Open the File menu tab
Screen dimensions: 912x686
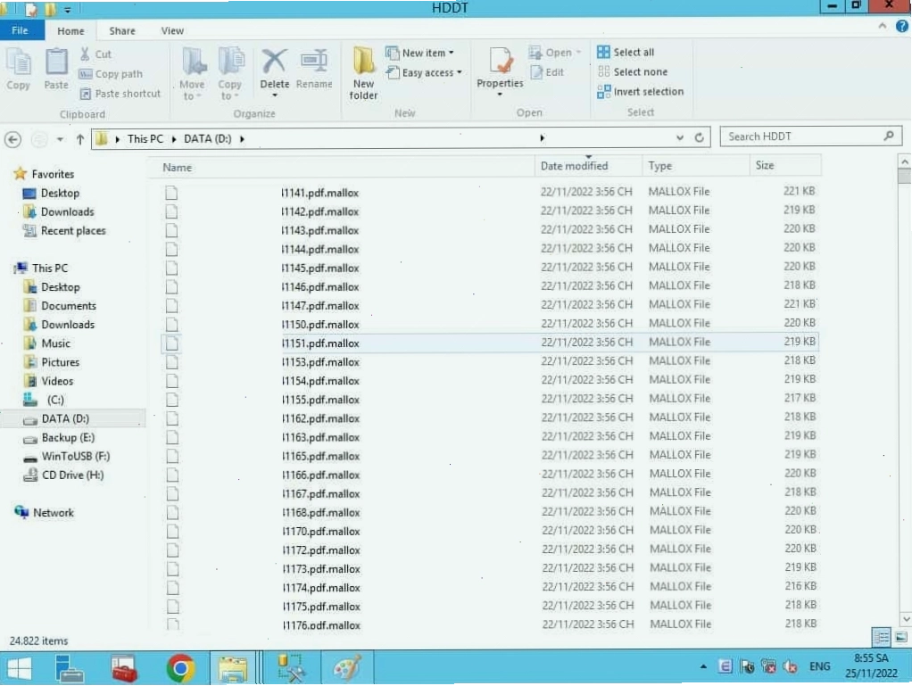(x=21, y=30)
